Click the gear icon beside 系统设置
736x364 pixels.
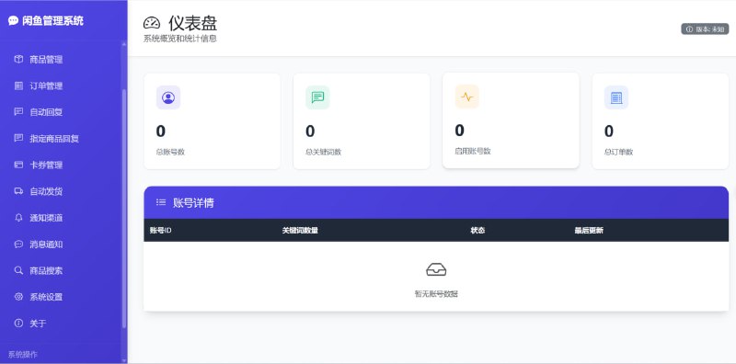click(18, 297)
